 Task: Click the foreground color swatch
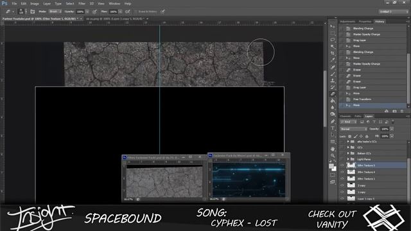coord(331,166)
